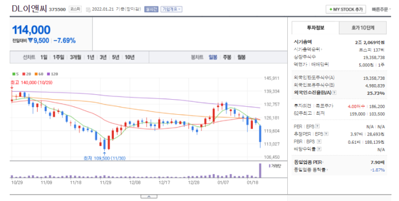Select the 3년 line chart range
The width and height of the screenshot is (399, 201).
103,57
